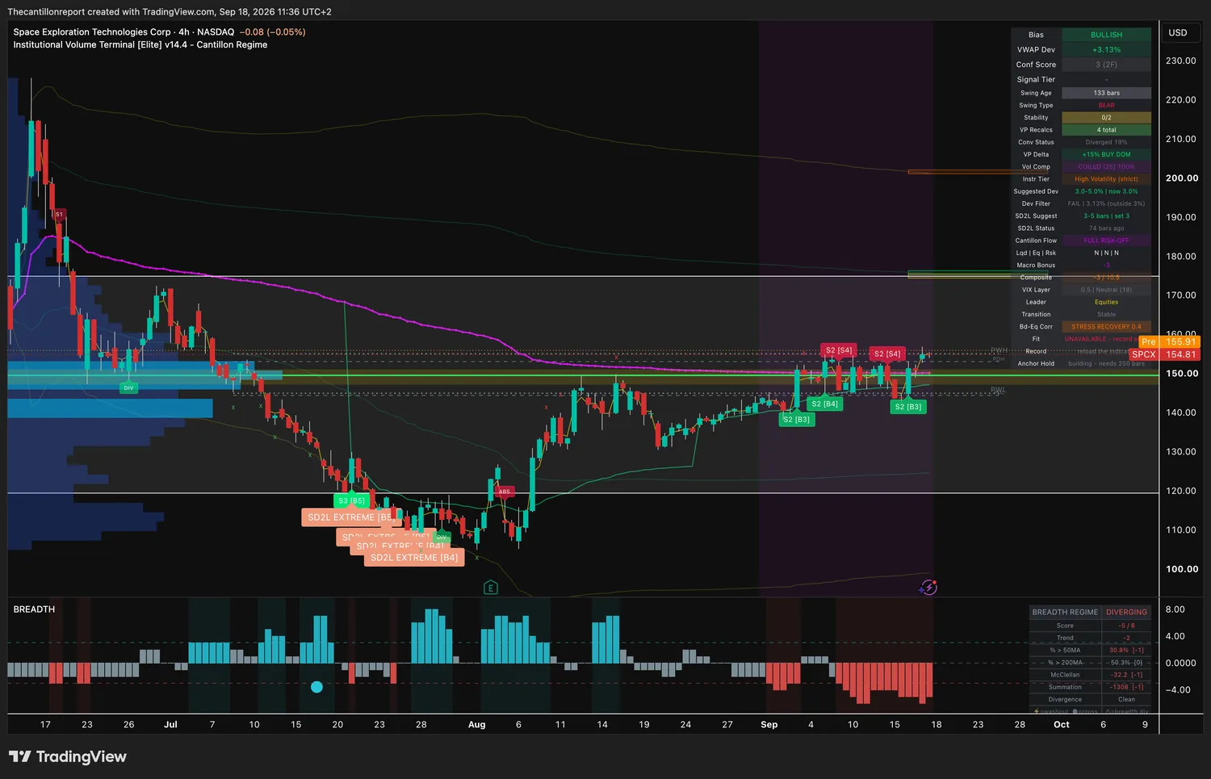Click the symbol title Space Exploration Technologies Corp
Screen dimensions: 1211x779
tap(92, 32)
